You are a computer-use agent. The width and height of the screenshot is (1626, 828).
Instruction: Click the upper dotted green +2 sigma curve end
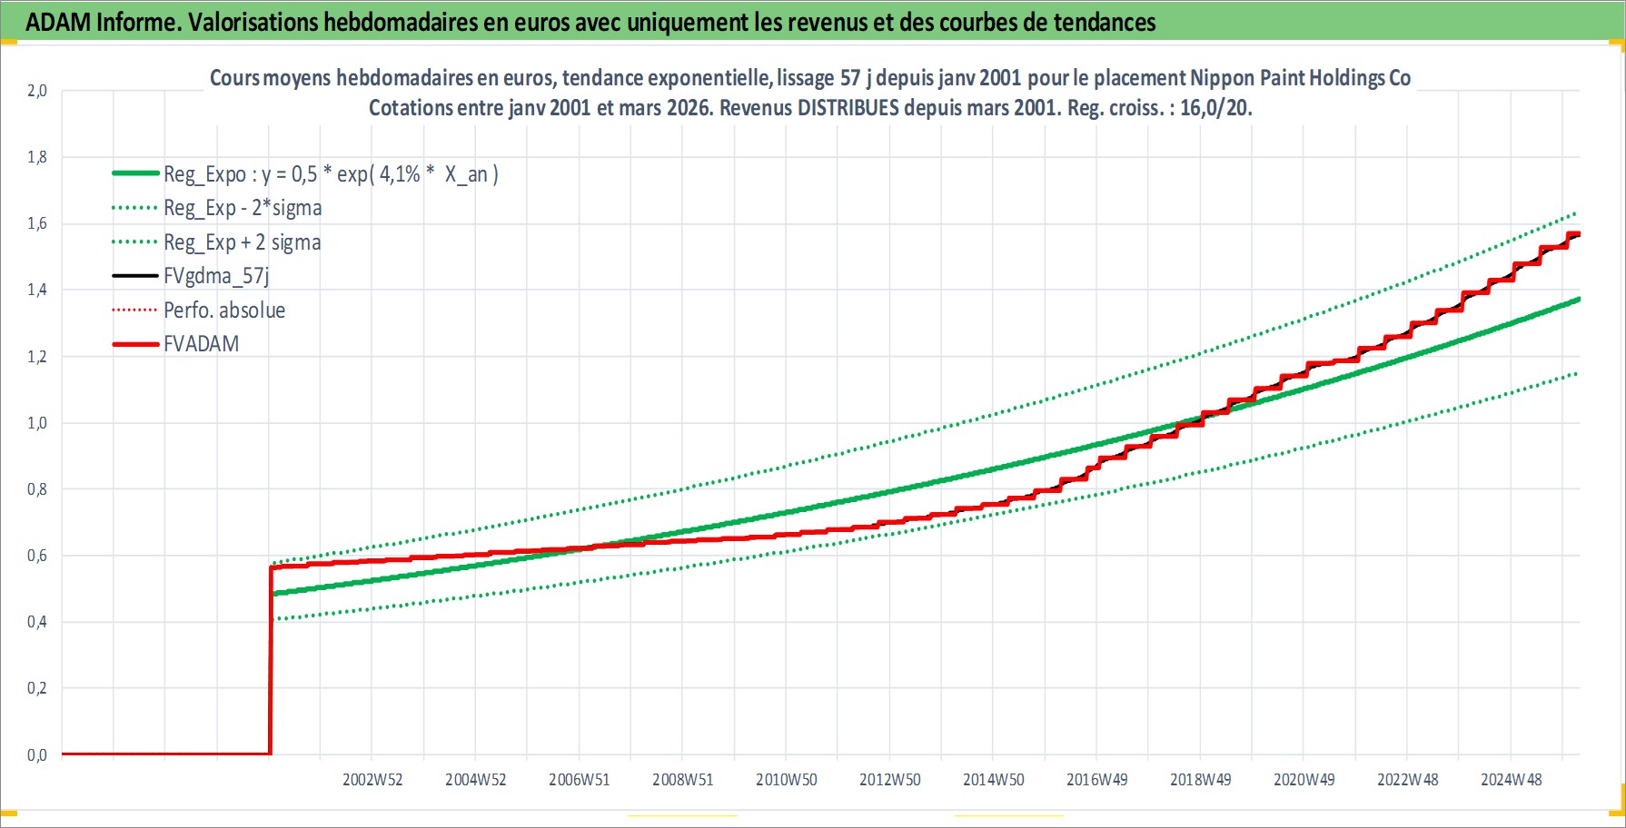coord(1574,214)
